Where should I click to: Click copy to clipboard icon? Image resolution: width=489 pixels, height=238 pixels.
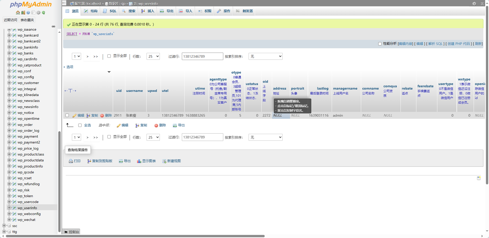89,161
